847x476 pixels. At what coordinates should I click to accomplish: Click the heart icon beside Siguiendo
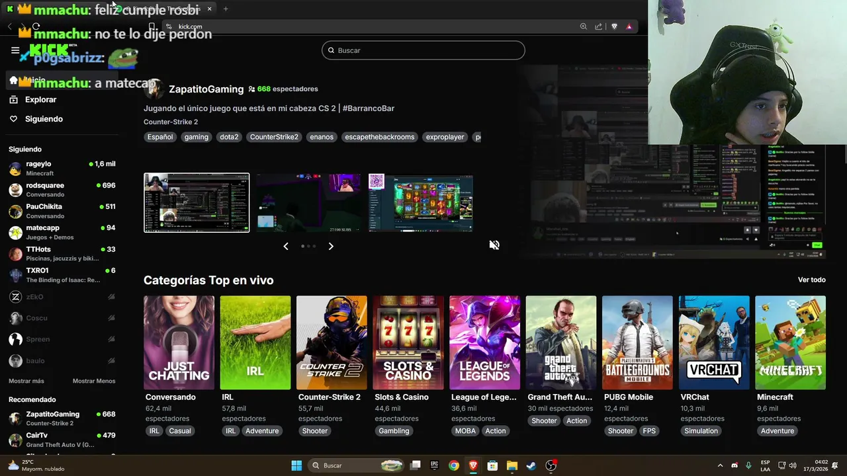click(13, 119)
